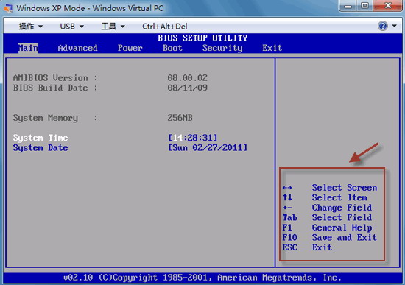Click the 08.00.02 version value

pyautogui.click(x=188, y=78)
